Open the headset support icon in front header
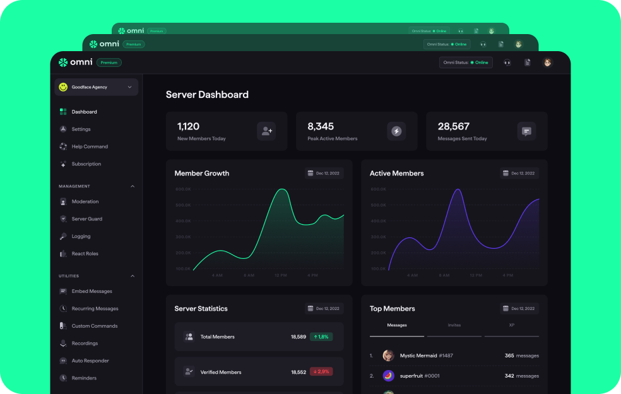This screenshot has height=394, width=621. (x=507, y=63)
